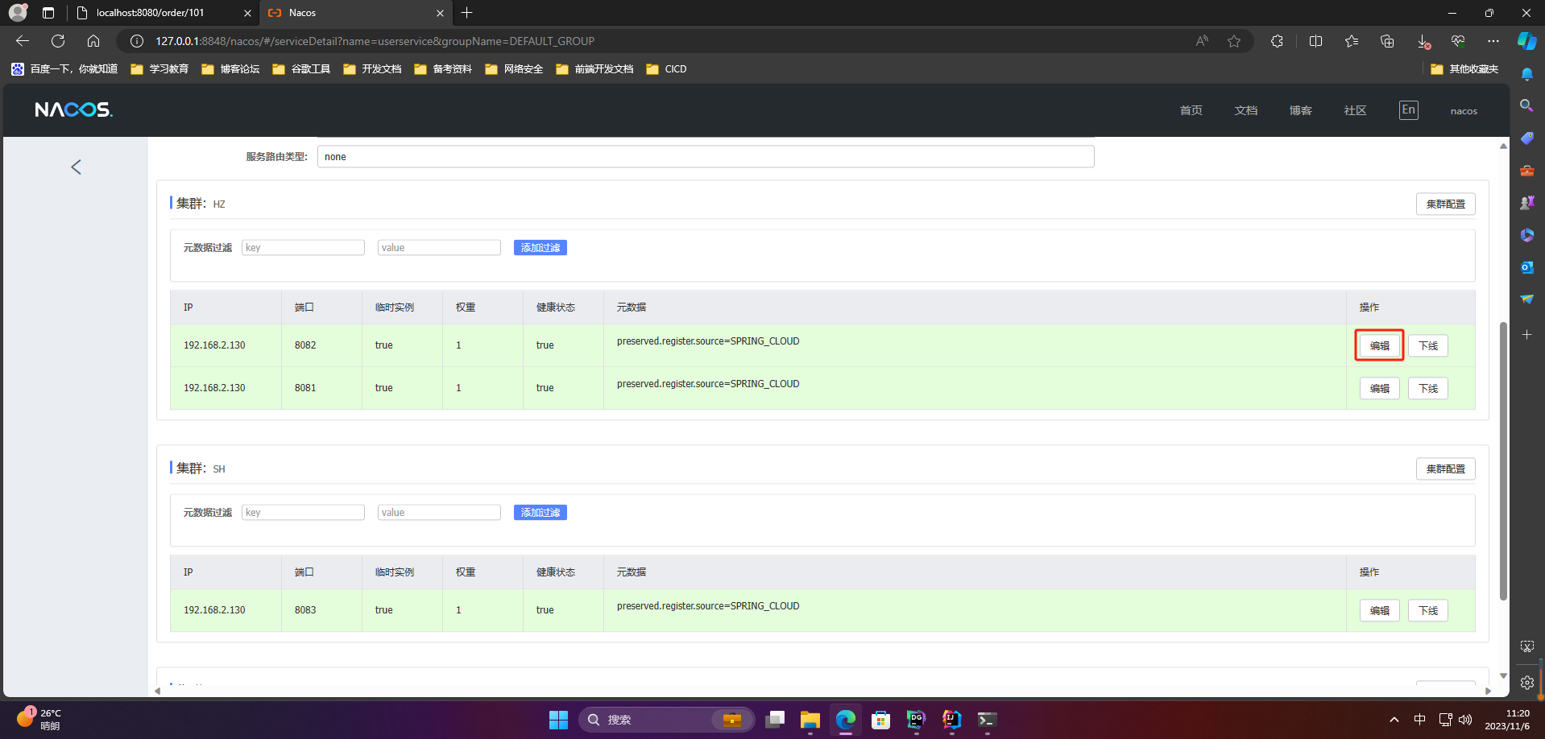Open IntelliJ IDEA from the taskbar
Image resolution: width=1545 pixels, height=739 pixels.
click(x=951, y=719)
